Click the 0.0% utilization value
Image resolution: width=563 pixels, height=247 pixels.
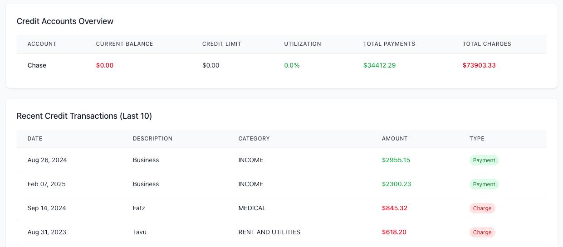[x=292, y=65]
